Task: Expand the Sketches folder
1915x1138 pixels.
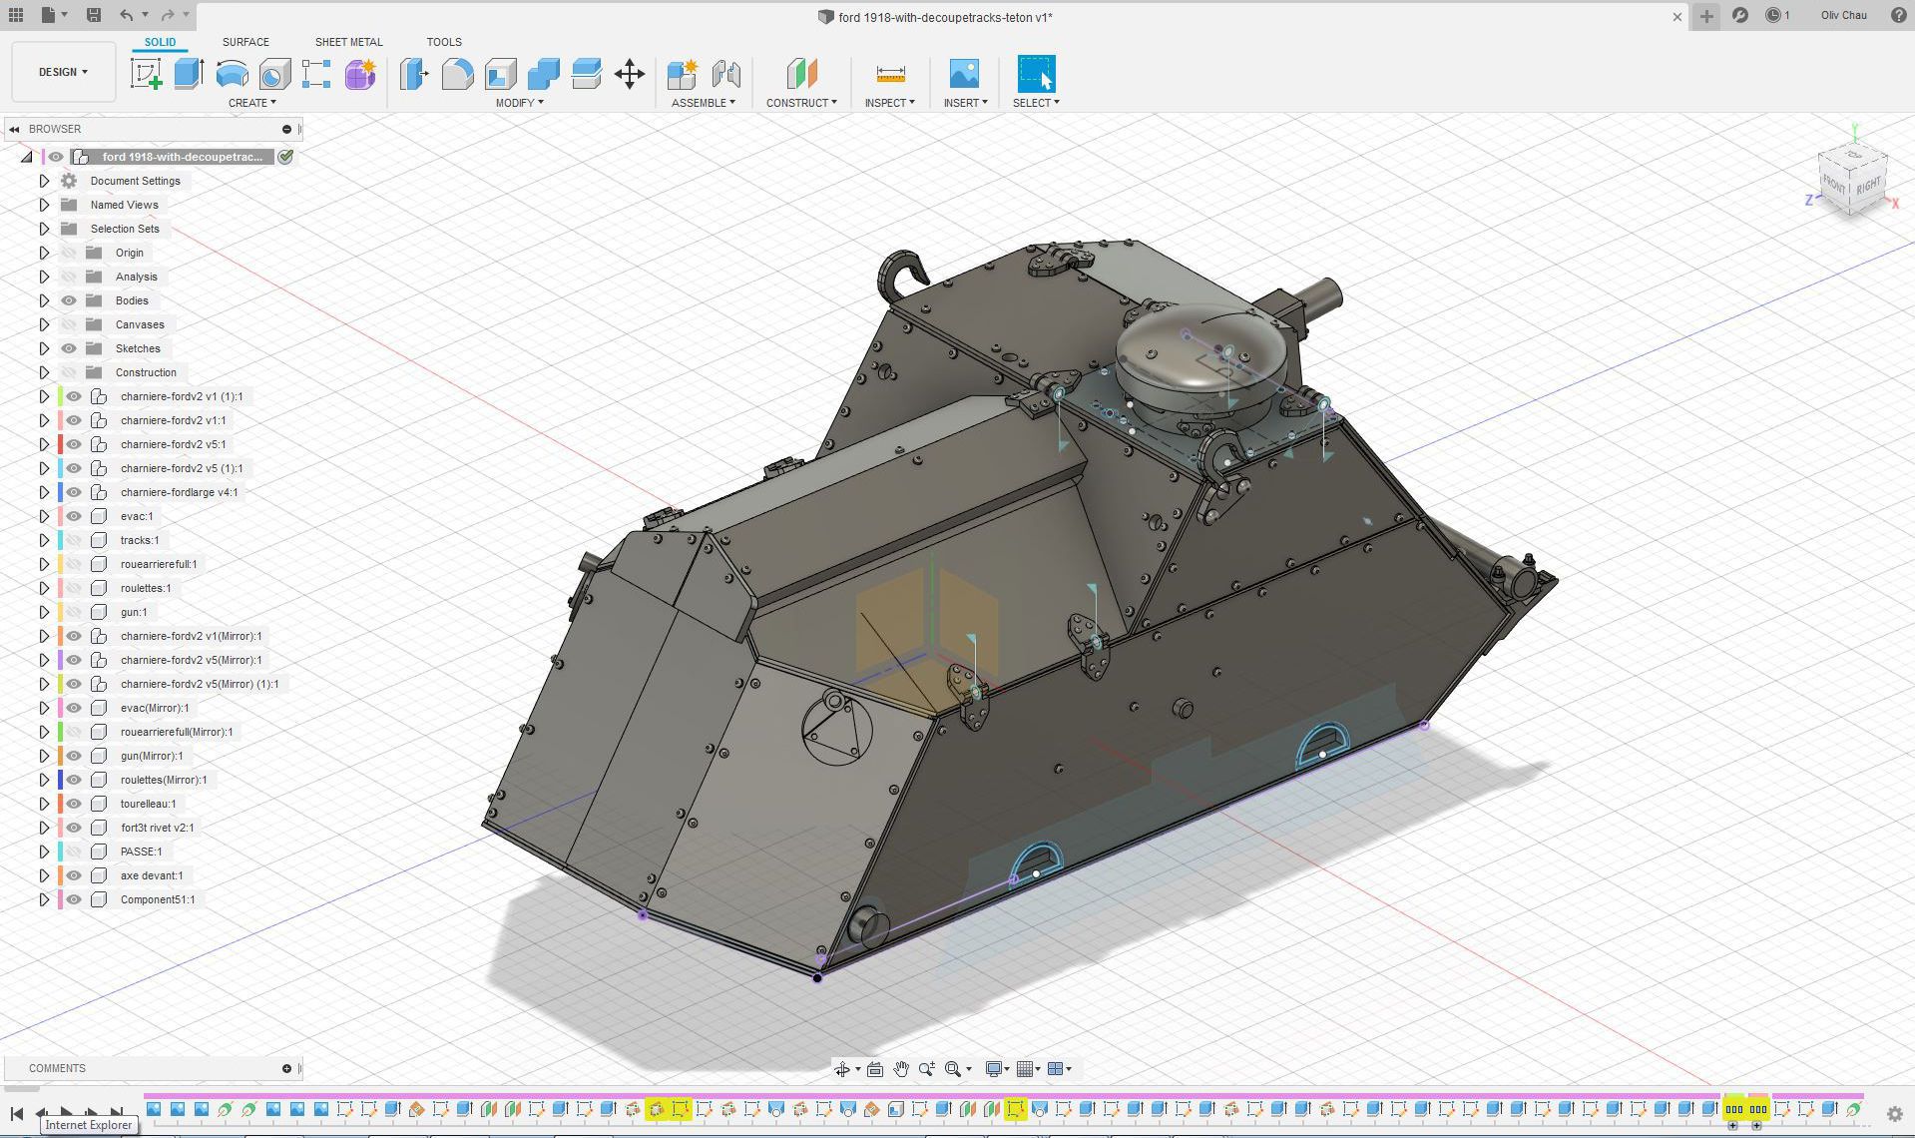Action: 44,348
